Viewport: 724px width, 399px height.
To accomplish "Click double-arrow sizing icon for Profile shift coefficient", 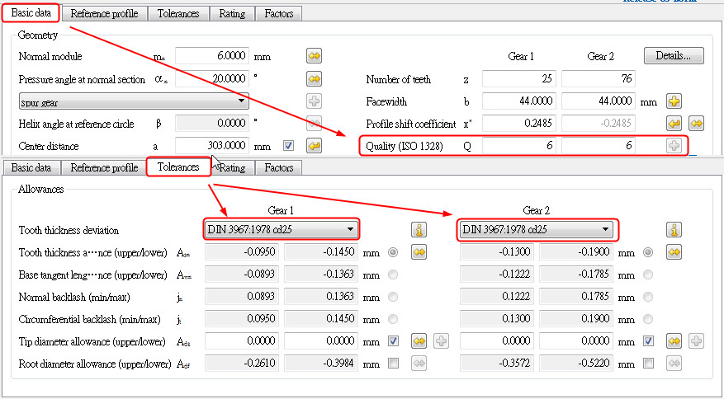I will 696,123.
